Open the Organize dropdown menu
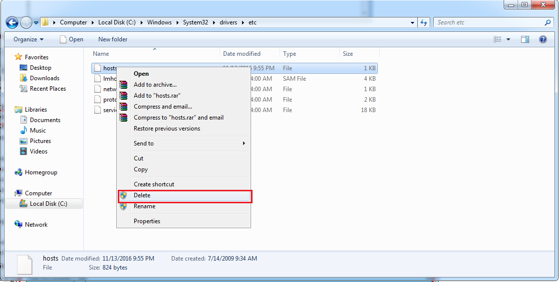Image resolution: width=560 pixels, height=282 pixels. 28,39
